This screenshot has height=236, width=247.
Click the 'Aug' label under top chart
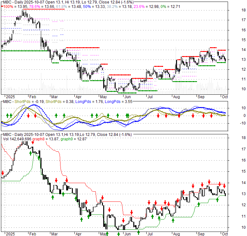(176, 97)
